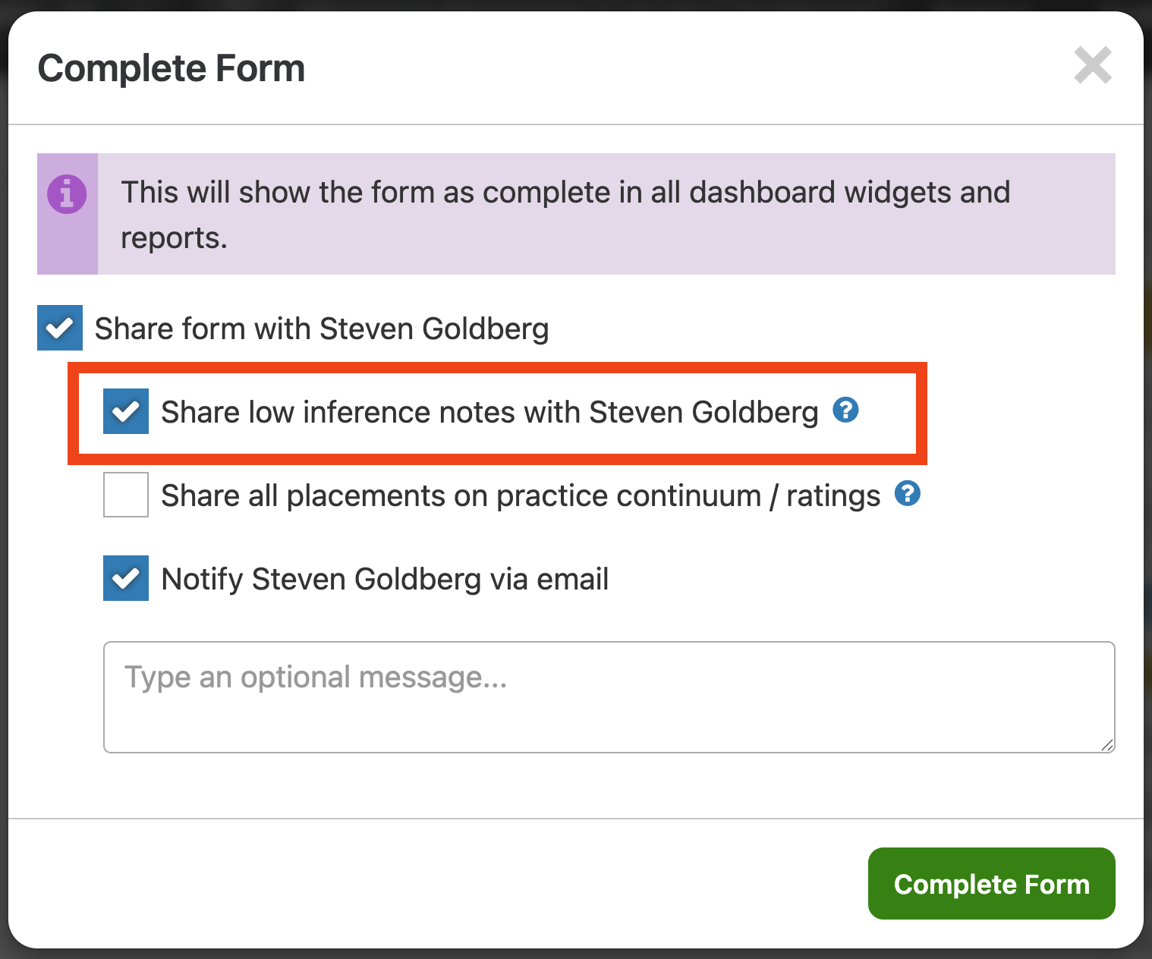This screenshot has width=1152, height=959.
Task: Click the X to close the Complete Form dialog
Action: [1093, 66]
